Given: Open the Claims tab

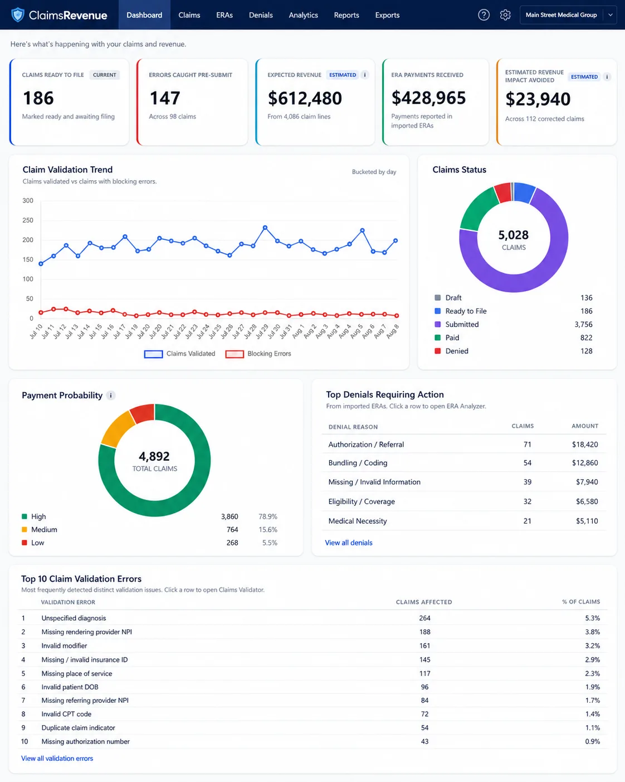Looking at the screenshot, I should pyautogui.click(x=189, y=15).
